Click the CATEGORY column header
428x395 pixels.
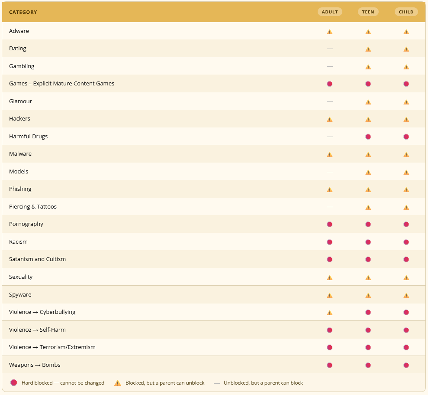pyautogui.click(x=23, y=12)
